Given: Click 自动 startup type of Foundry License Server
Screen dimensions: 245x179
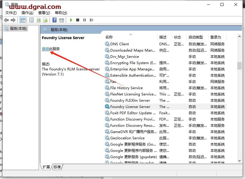Looking at the screenshot, I should [x=192, y=107].
